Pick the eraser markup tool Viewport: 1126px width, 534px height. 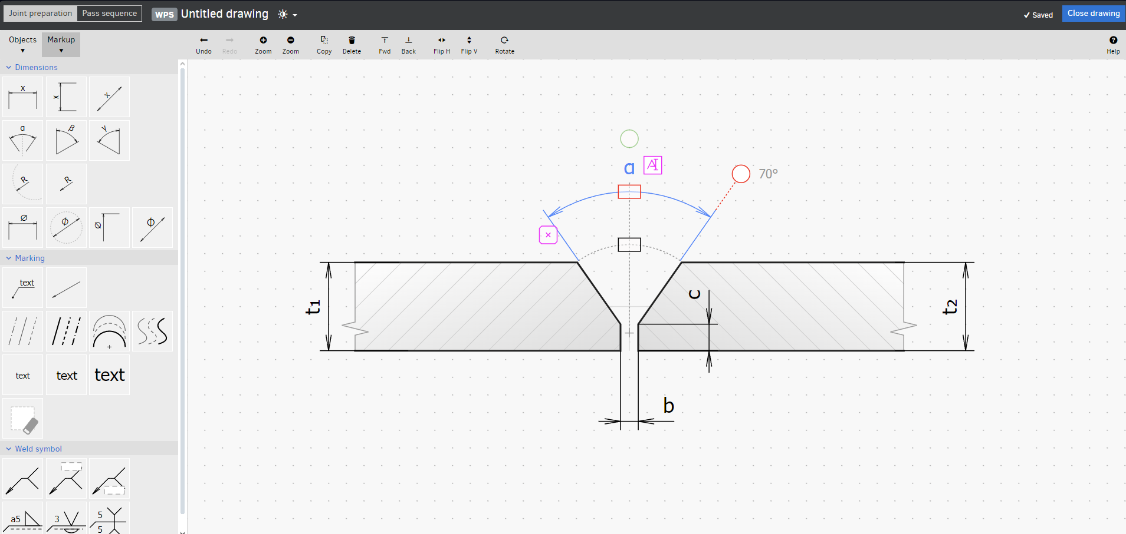[x=23, y=419]
